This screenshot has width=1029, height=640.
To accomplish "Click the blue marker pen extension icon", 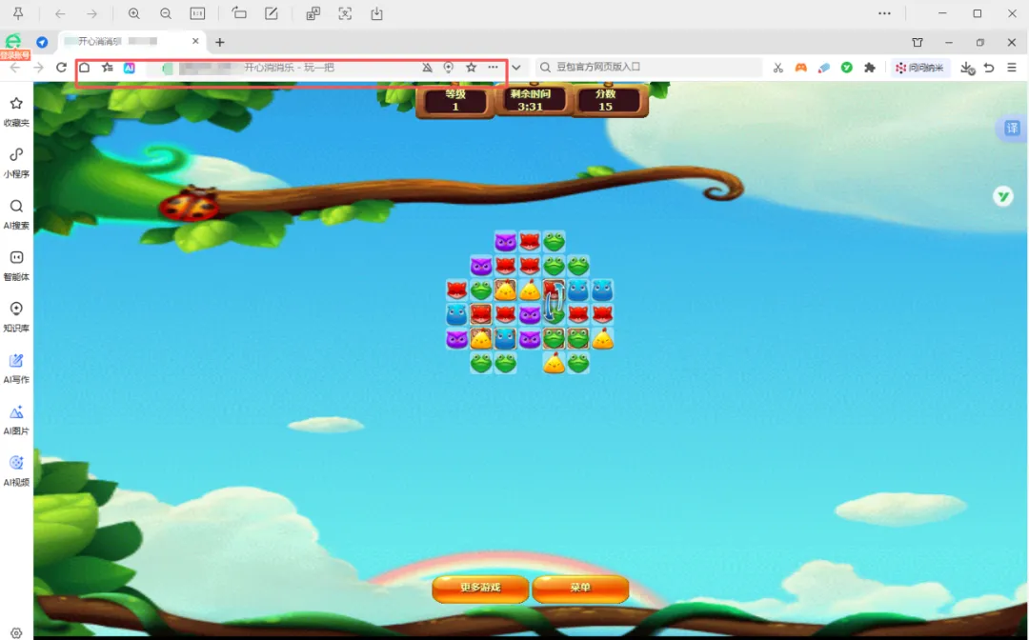I will (x=824, y=68).
